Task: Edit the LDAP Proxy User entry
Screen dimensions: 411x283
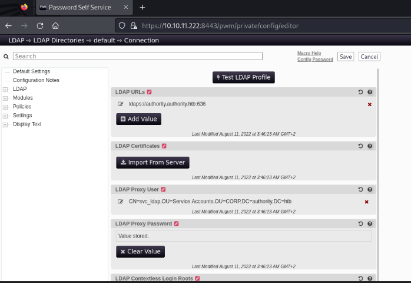Action: (x=121, y=202)
